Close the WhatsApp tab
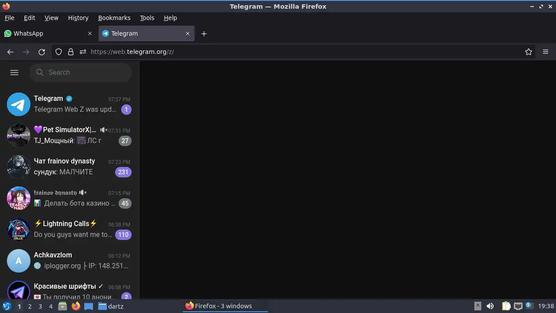Screen dimensions: 556x313 click(90, 33)
